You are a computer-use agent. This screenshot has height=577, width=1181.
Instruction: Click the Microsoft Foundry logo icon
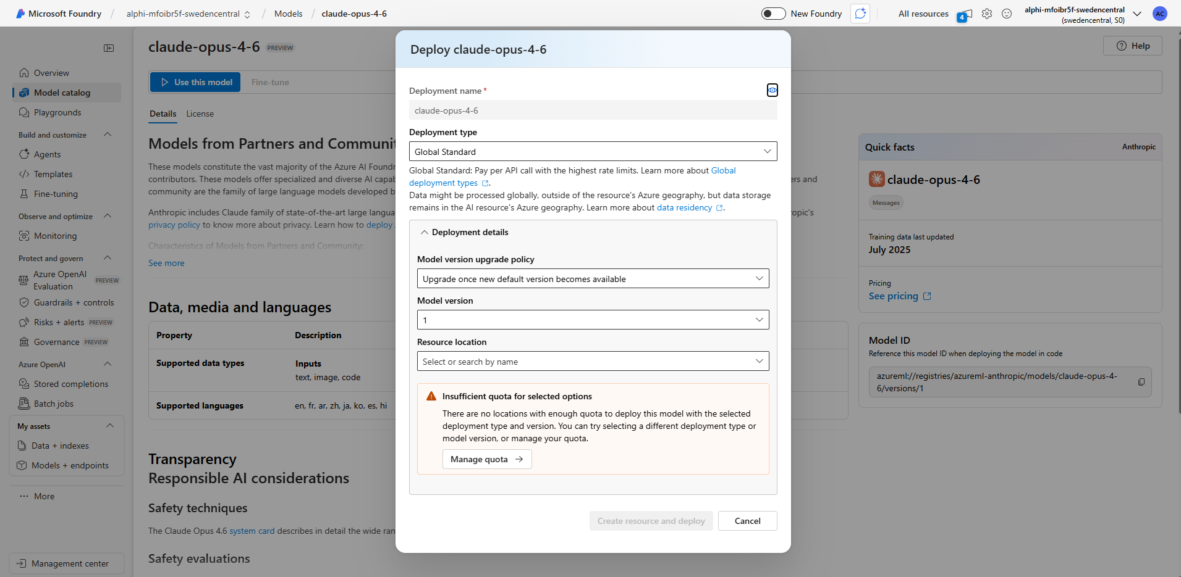(x=20, y=14)
